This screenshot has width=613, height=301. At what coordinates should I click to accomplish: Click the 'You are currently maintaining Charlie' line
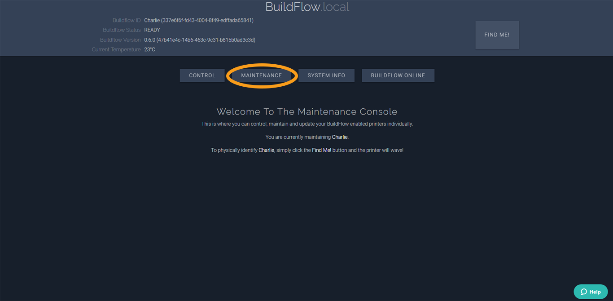tap(307, 137)
